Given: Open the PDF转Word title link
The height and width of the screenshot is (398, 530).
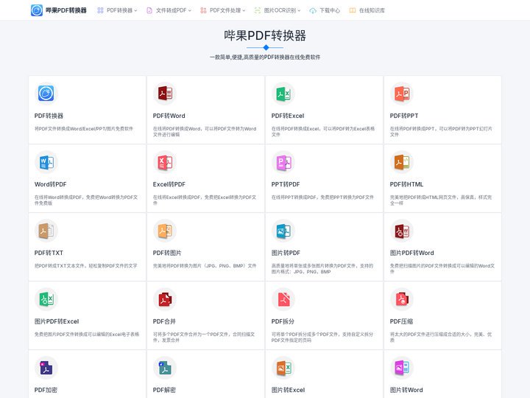Looking at the screenshot, I should [x=169, y=116].
